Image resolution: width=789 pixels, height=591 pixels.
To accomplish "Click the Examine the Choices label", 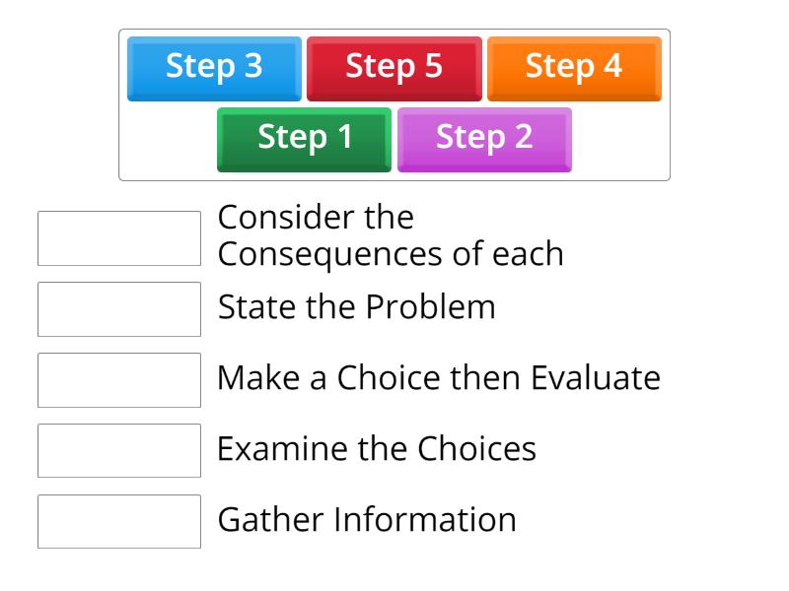I will pos(376,449).
